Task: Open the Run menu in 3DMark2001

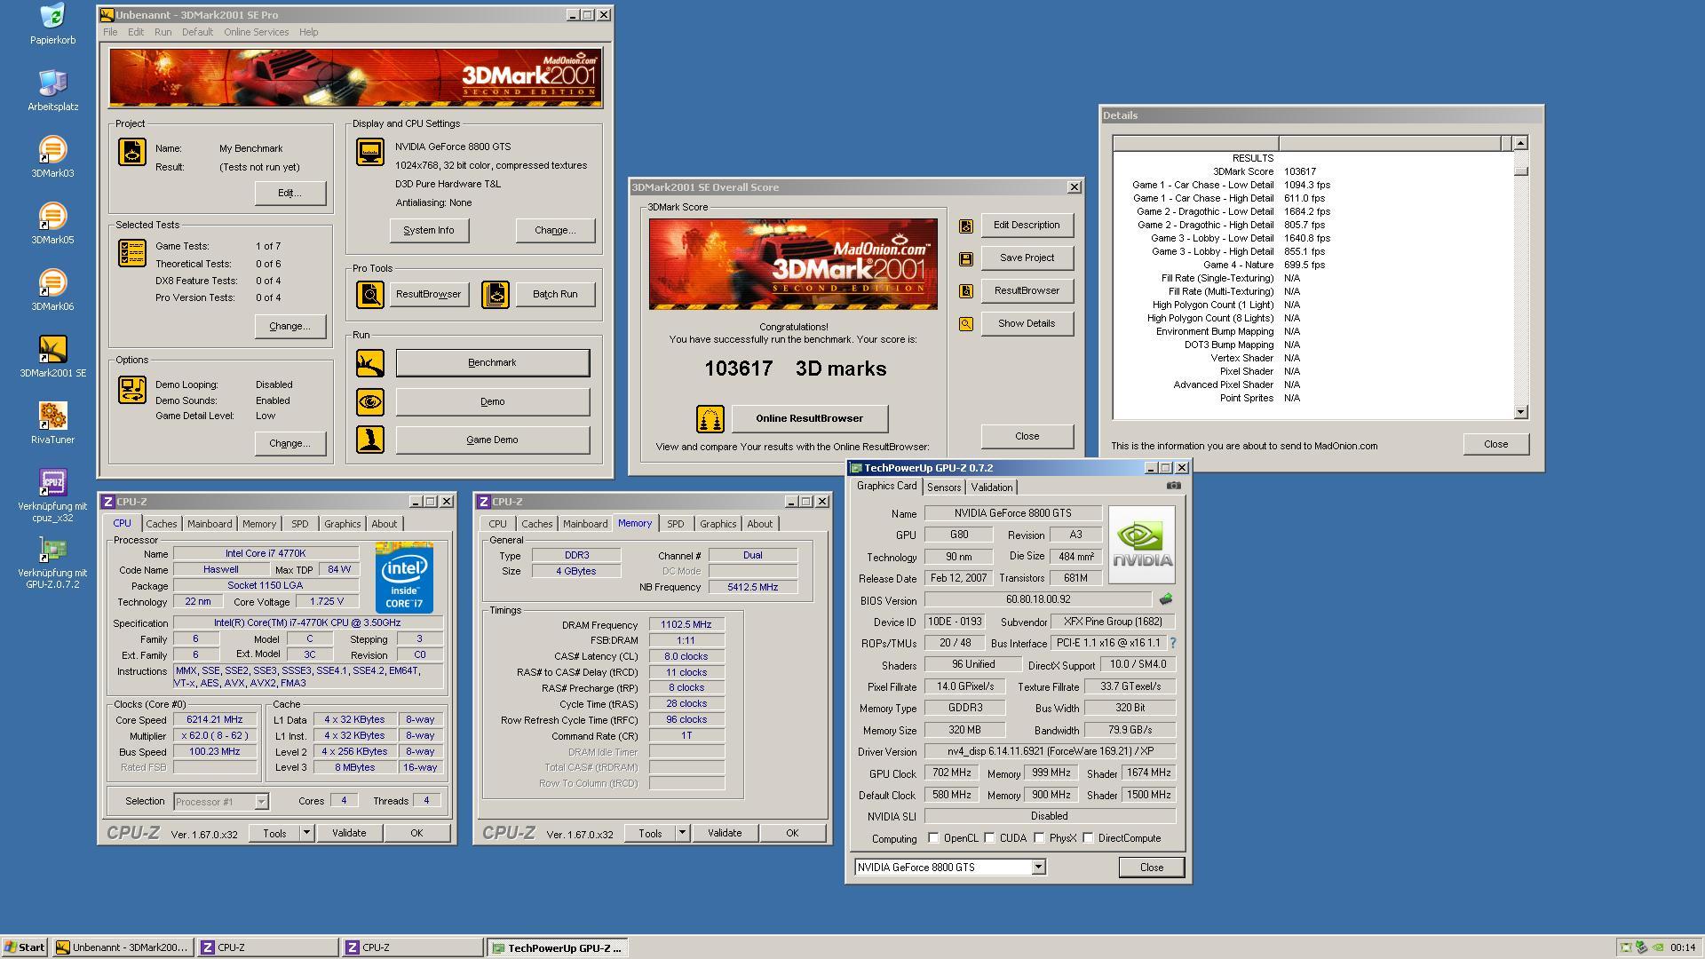Action: click(x=163, y=32)
